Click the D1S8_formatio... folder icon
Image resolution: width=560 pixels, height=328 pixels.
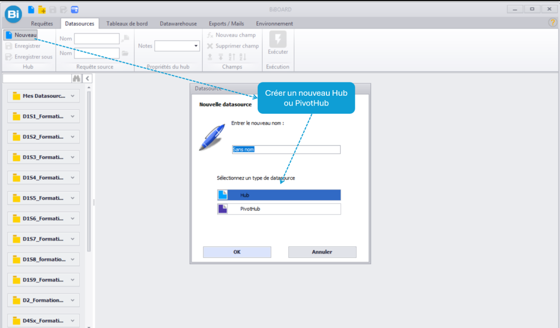point(16,260)
